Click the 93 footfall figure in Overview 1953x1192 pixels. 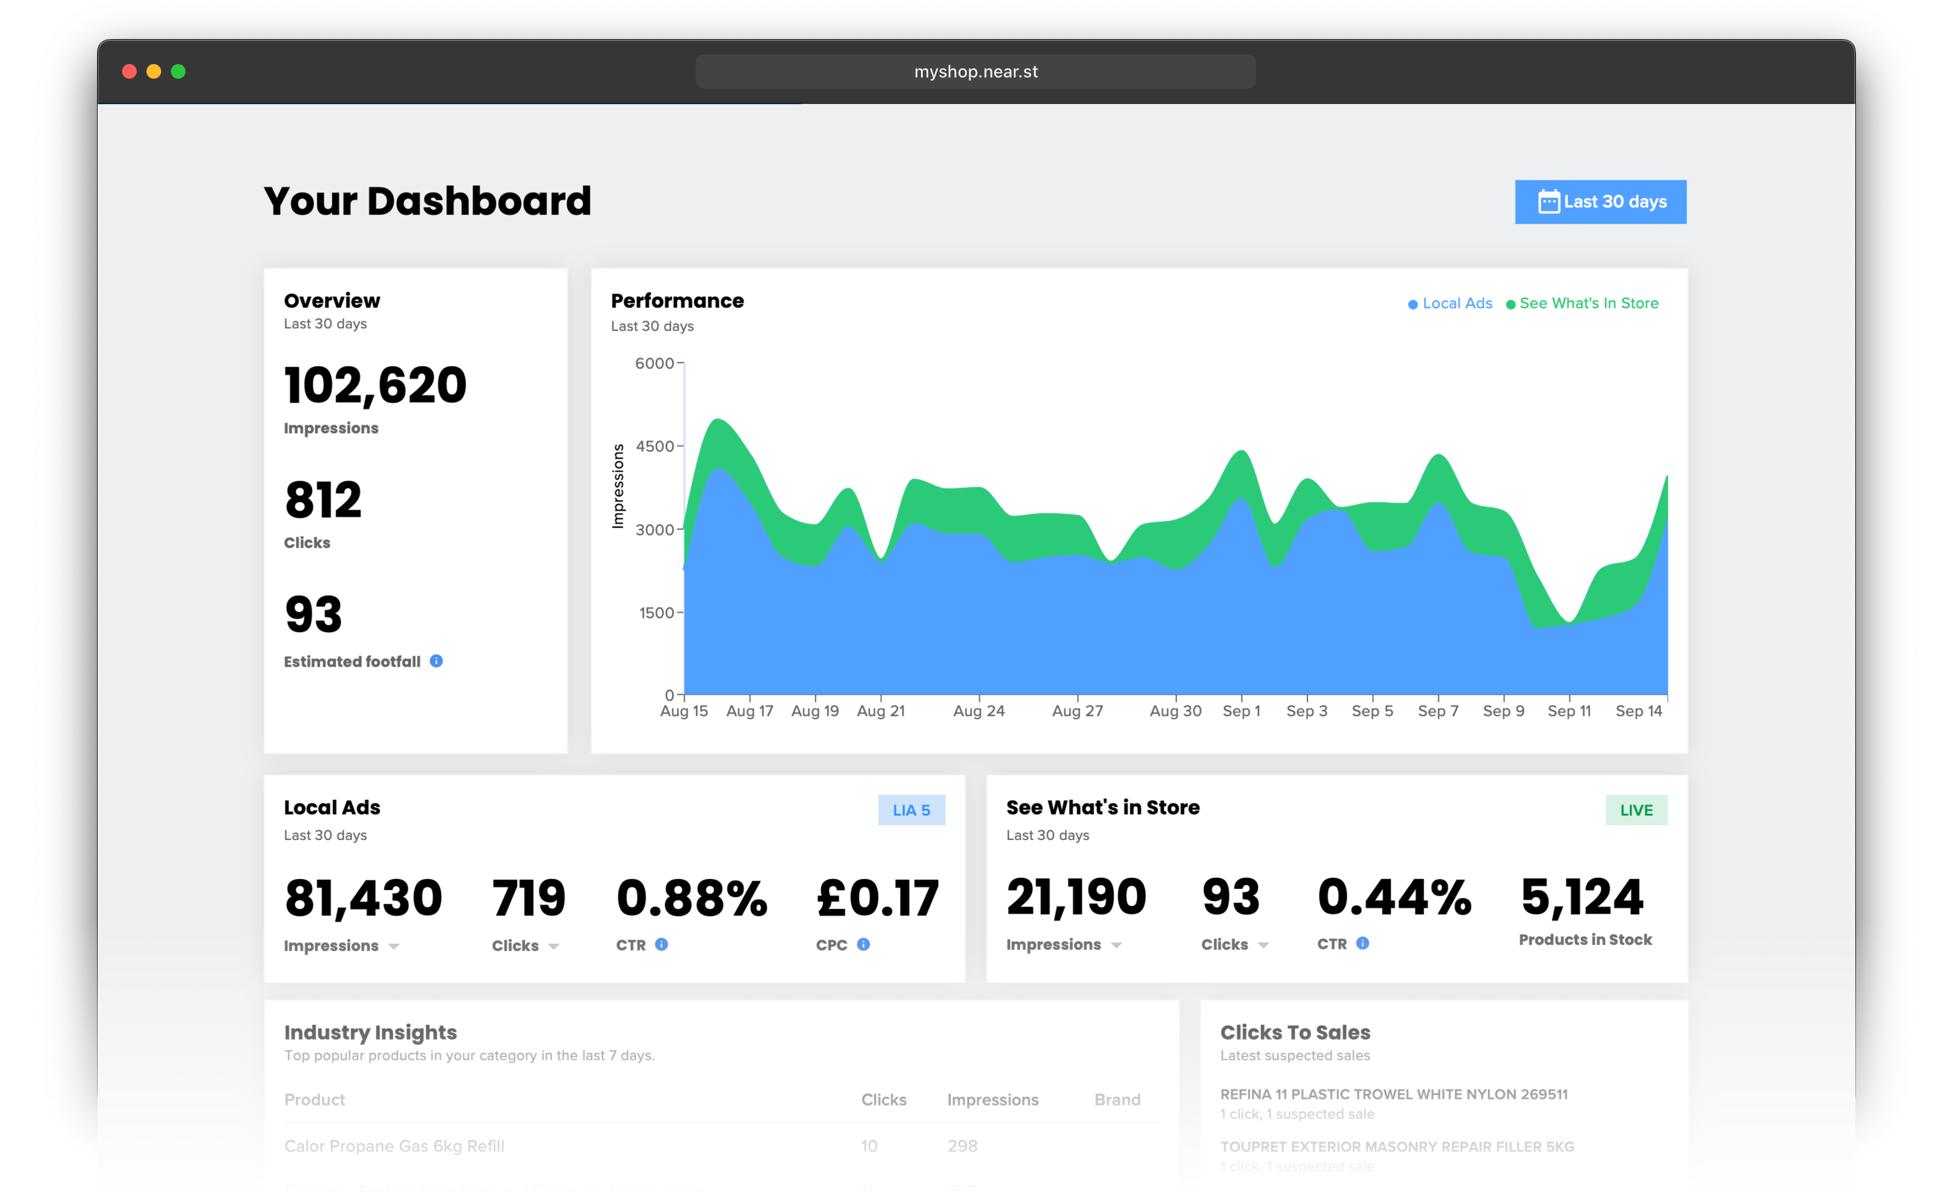(x=313, y=615)
